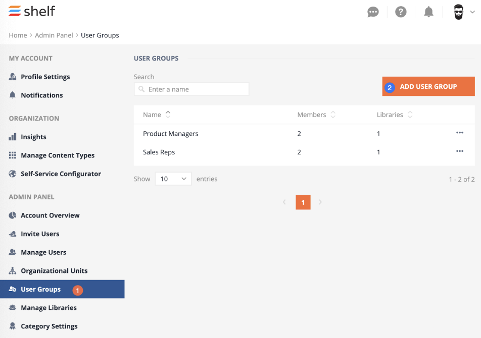
Task: Click the shelf logo
Action: coord(32,11)
